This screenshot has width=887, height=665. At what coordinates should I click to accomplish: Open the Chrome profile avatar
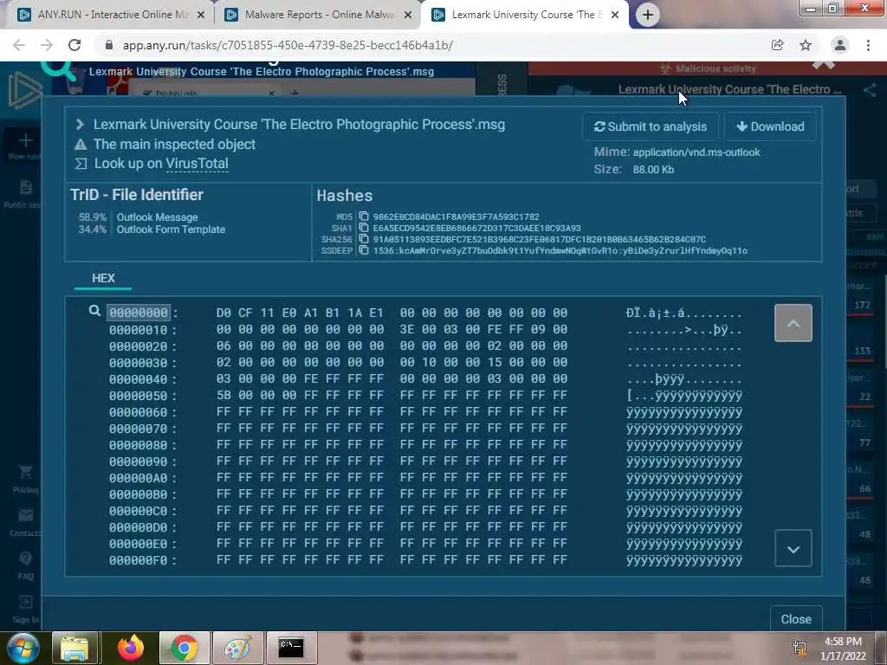840,45
